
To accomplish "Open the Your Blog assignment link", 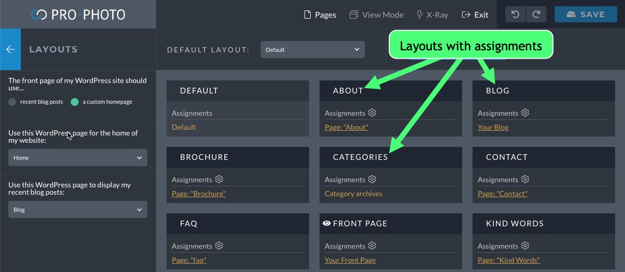I will (x=493, y=127).
